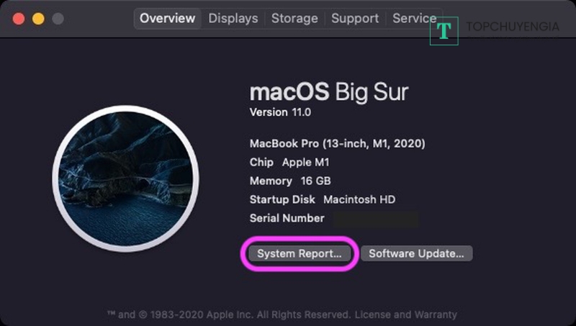Click the hidden Serial Number value

[x=374, y=218]
